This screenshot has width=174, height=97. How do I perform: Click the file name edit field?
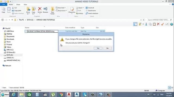coord(43,31)
